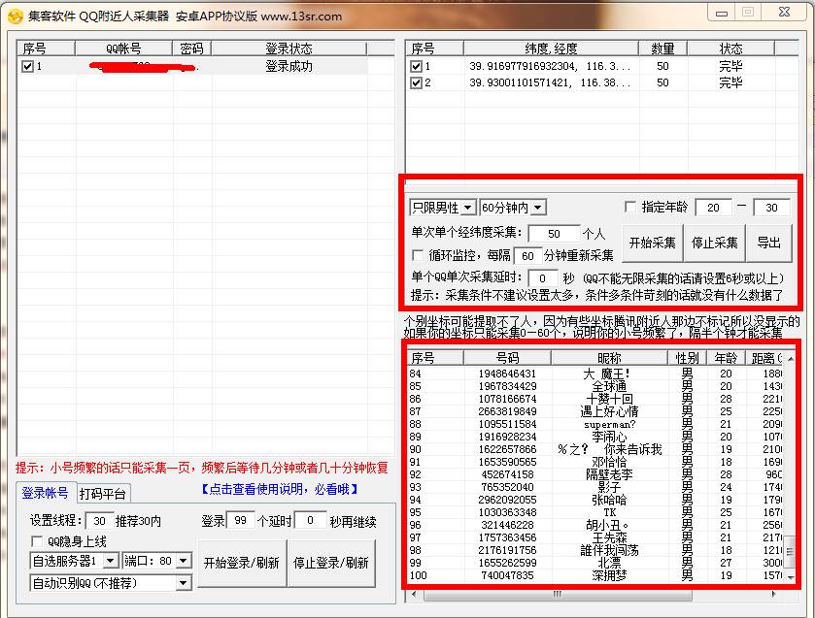Click the 停止登录/刷新 button
Viewport: 815px width, 618px height.
[x=331, y=563]
